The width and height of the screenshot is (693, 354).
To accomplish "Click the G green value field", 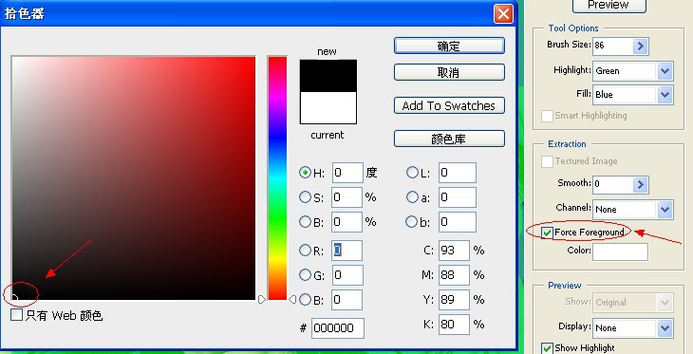I will point(347,275).
